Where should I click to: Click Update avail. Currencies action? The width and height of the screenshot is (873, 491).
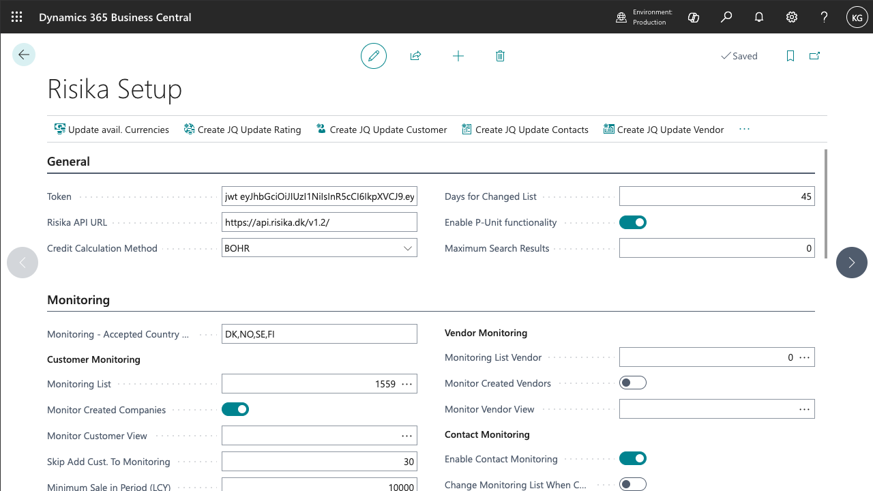(x=112, y=130)
